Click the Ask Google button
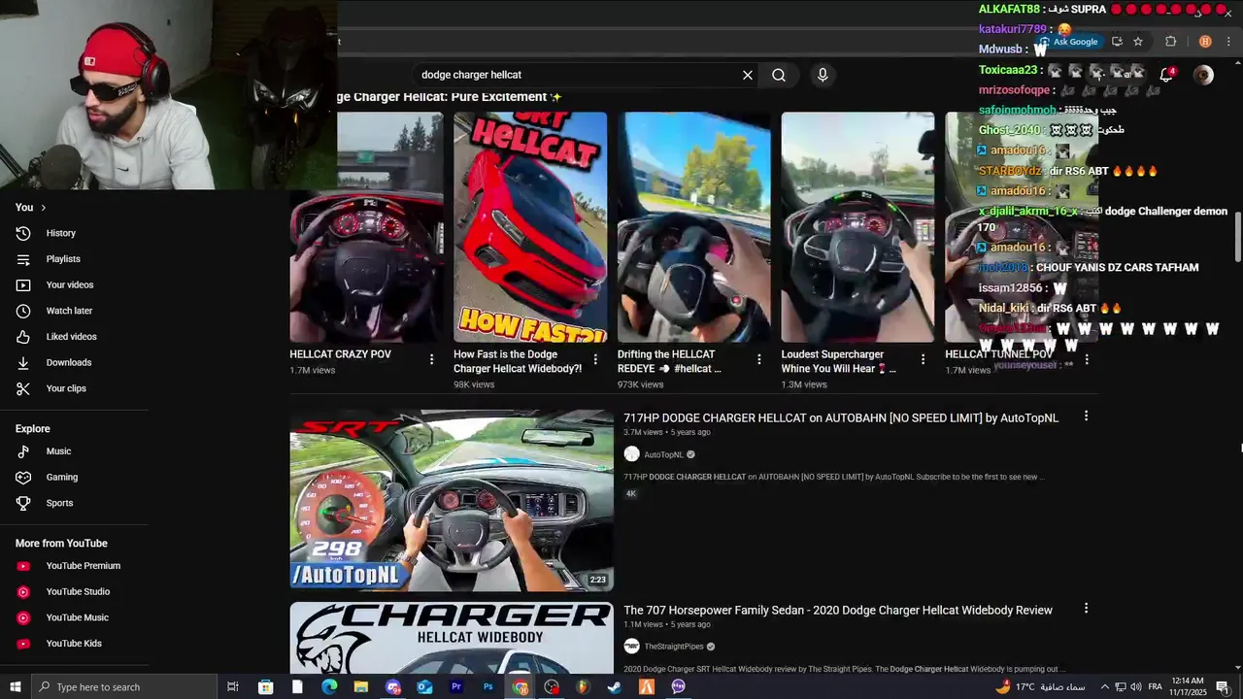Screen dimensions: 1243x699 (1068, 42)
